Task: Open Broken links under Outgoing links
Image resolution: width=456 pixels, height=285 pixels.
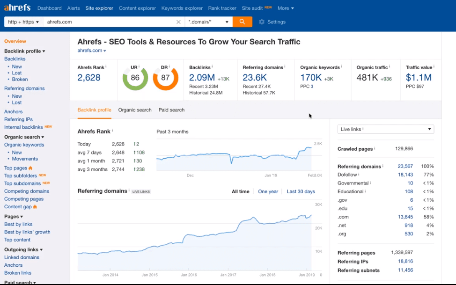Action: click(x=18, y=273)
